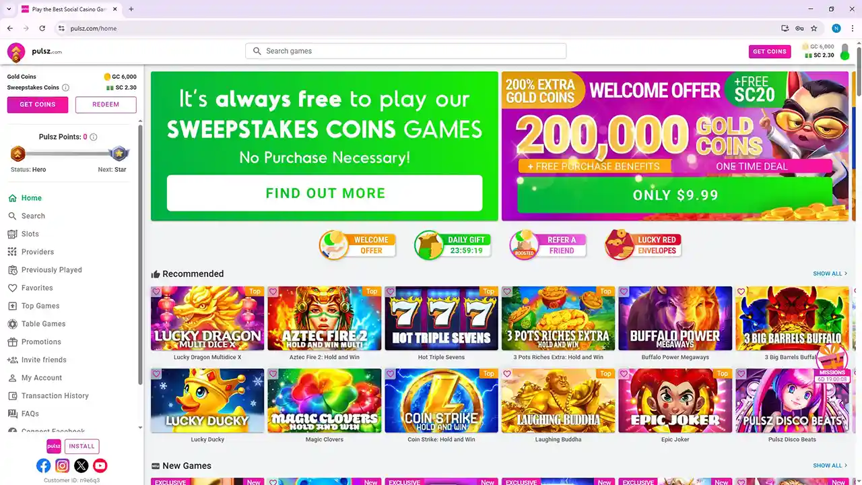
Task: Expand Show All for New Games
Action: tap(830, 465)
